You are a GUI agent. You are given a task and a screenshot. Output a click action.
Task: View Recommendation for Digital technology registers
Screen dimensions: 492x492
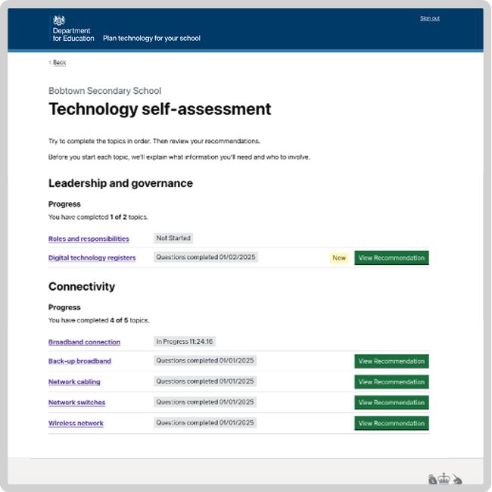pos(391,258)
